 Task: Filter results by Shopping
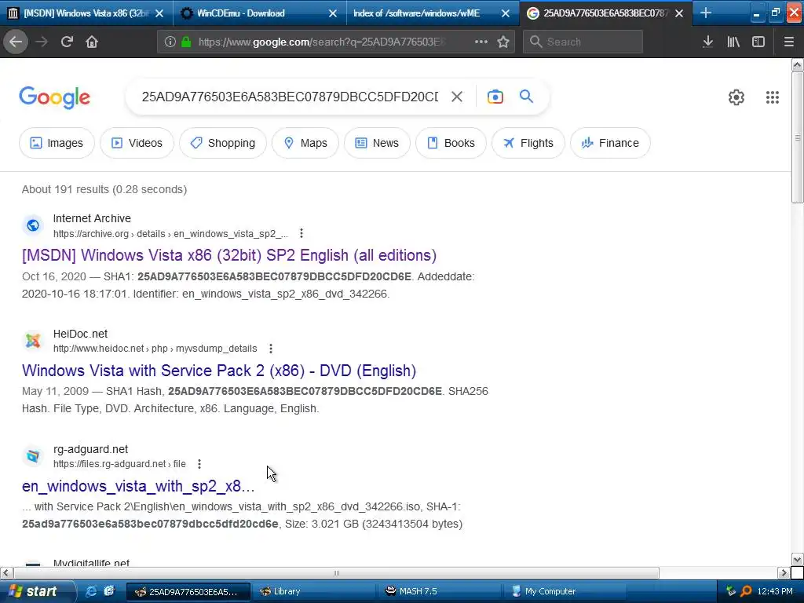[x=223, y=143]
